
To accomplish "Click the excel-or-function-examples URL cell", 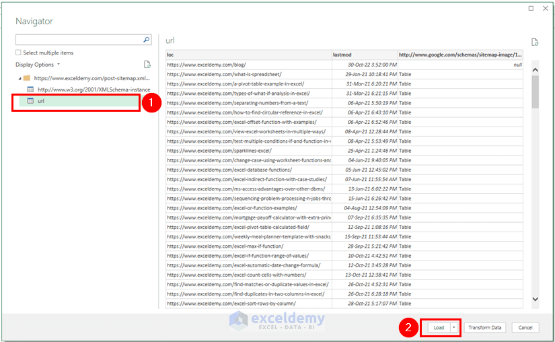I will [248, 208].
